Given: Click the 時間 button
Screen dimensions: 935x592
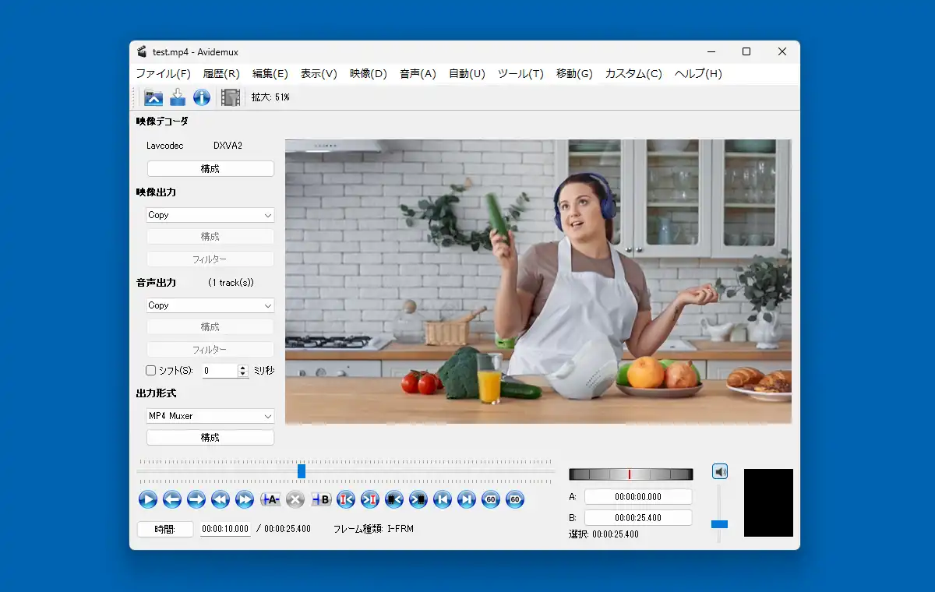Looking at the screenshot, I should [165, 529].
